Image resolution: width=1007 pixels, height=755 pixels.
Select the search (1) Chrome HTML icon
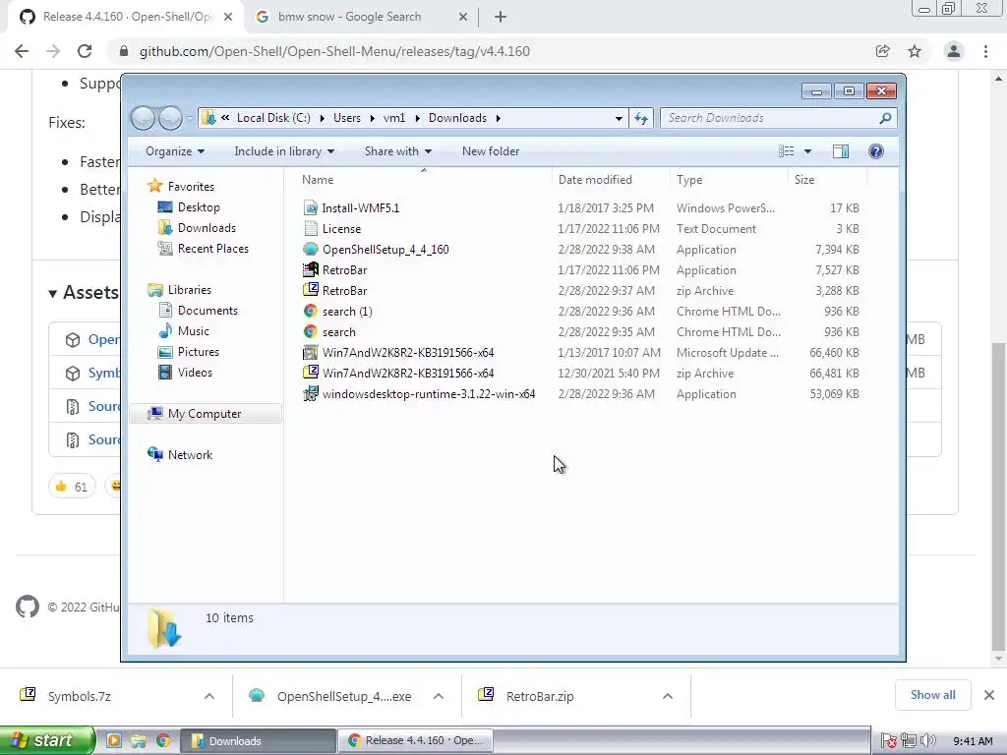click(311, 312)
